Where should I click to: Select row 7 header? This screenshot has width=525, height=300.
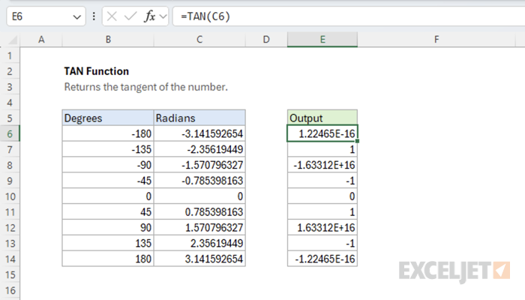[x=10, y=149]
